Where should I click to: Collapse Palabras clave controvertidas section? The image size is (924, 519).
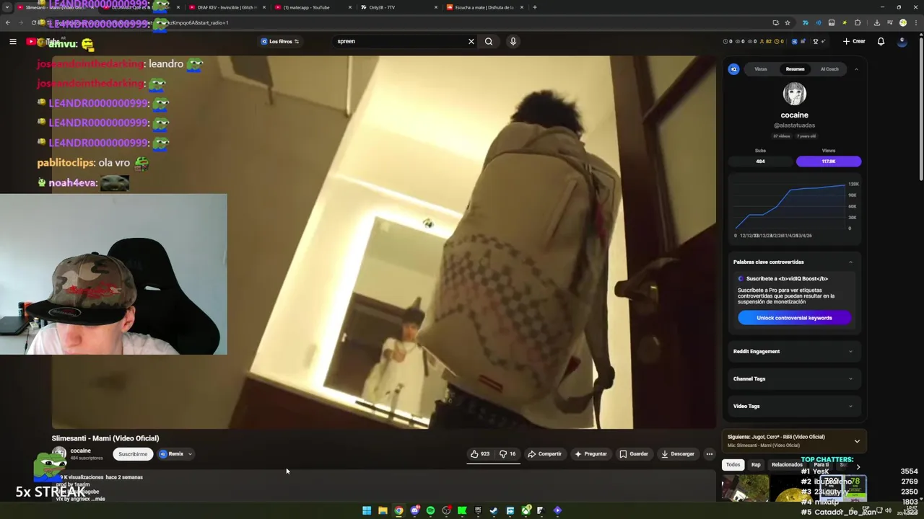(x=850, y=262)
